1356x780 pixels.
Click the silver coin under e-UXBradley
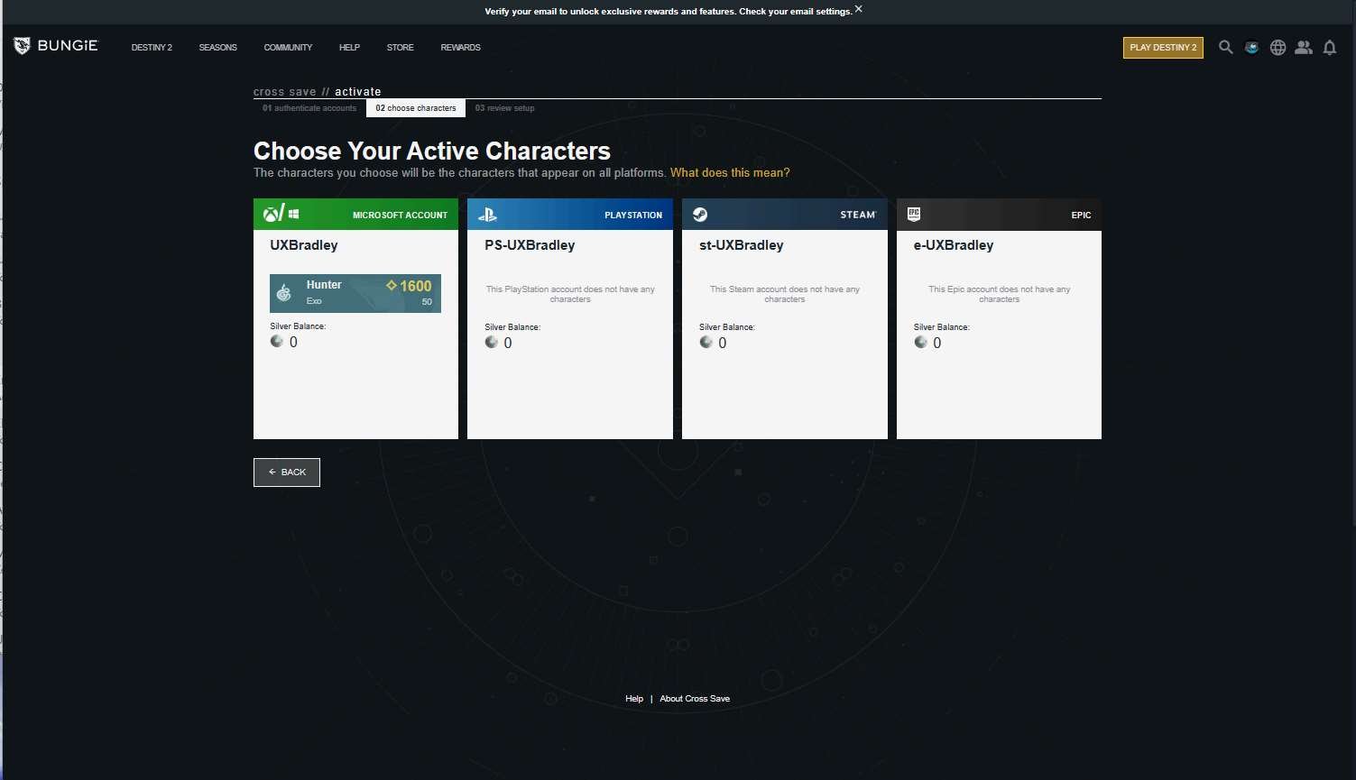click(x=921, y=342)
